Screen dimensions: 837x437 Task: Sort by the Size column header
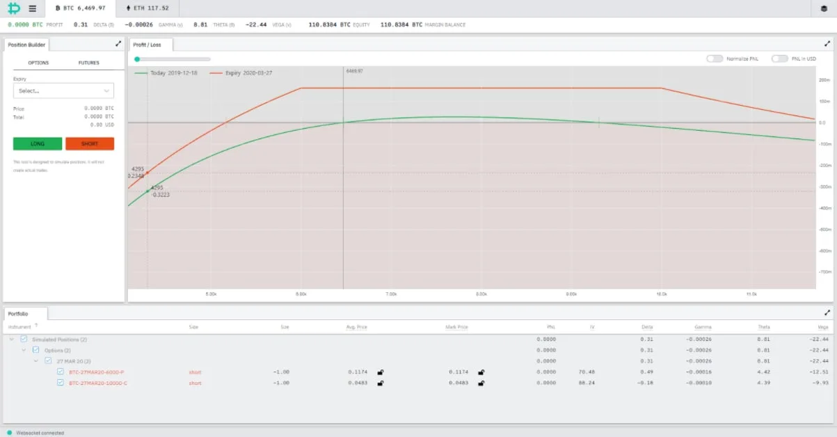285,326
